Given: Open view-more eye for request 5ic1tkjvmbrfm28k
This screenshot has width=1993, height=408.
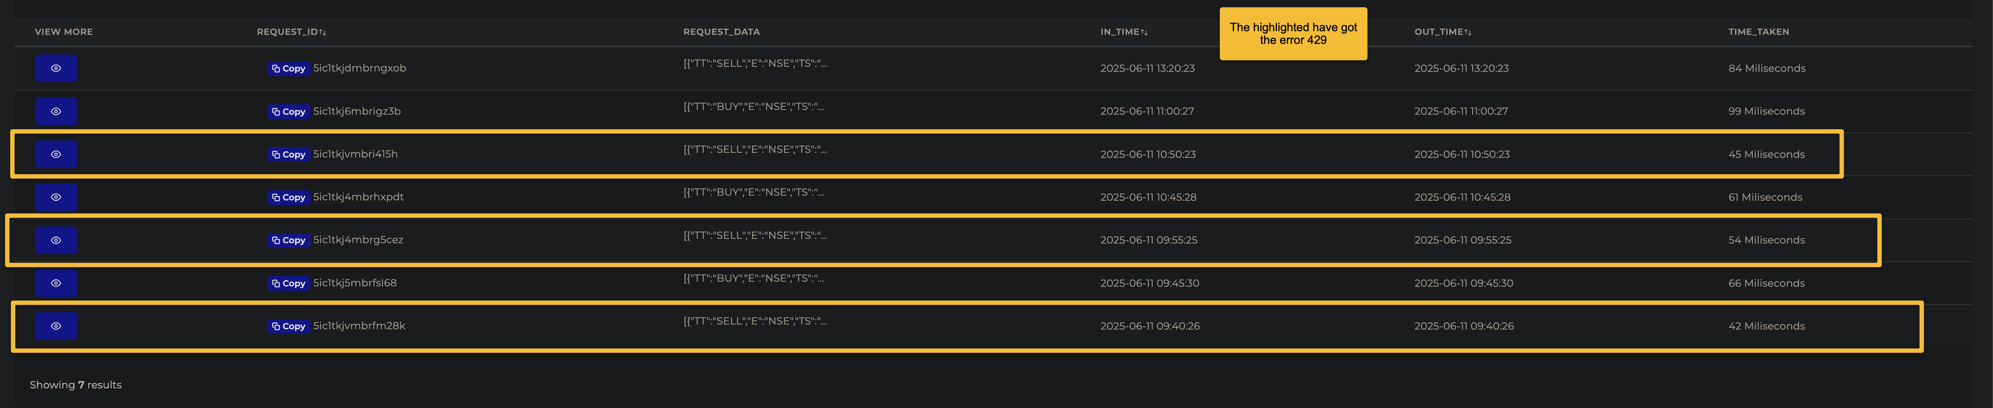Looking at the screenshot, I should pos(56,326).
